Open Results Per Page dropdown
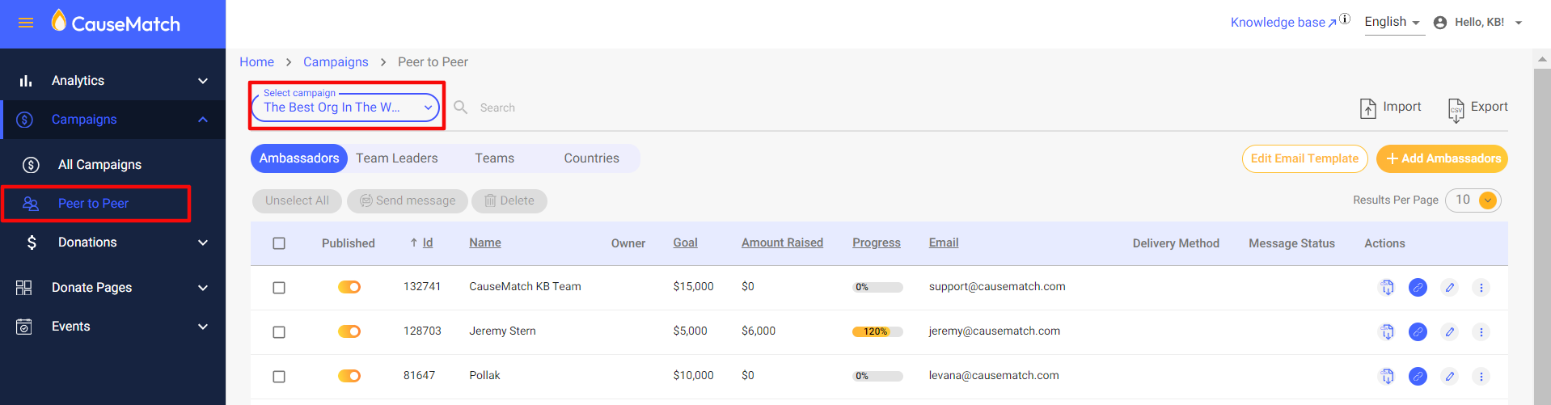The width and height of the screenshot is (1551, 405). click(1473, 200)
